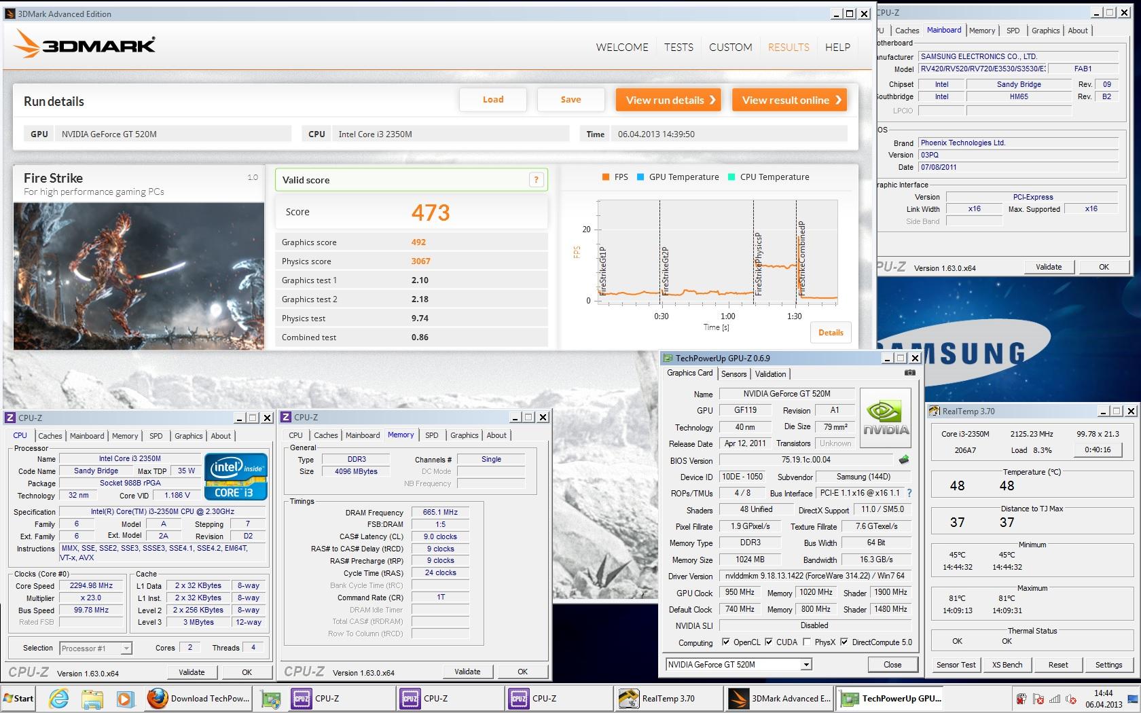The height and width of the screenshot is (713, 1141).
Task: Click Validate in the Mainboard CPU-Z window
Action: click(1049, 267)
